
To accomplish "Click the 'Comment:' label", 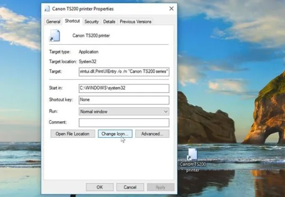I will 58,122.
